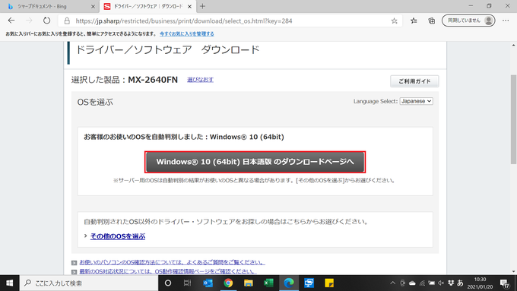
Task: Open Cortana circle icon on taskbar
Action: [x=168, y=283]
